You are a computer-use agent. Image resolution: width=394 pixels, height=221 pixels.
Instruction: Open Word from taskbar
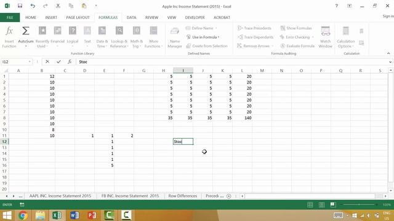74,215
